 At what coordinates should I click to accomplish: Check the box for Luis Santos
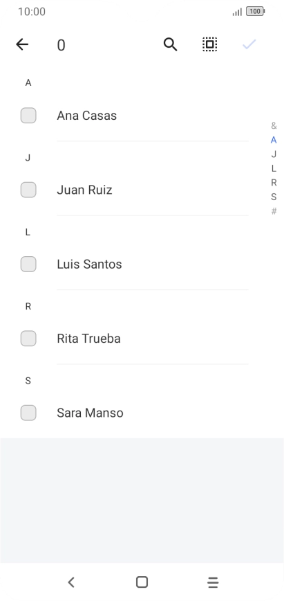click(28, 264)
